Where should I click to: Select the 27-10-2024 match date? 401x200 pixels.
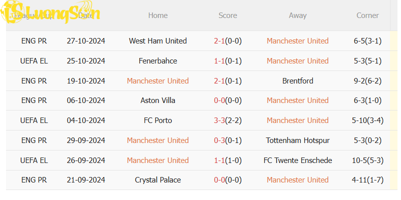point(86,41)
